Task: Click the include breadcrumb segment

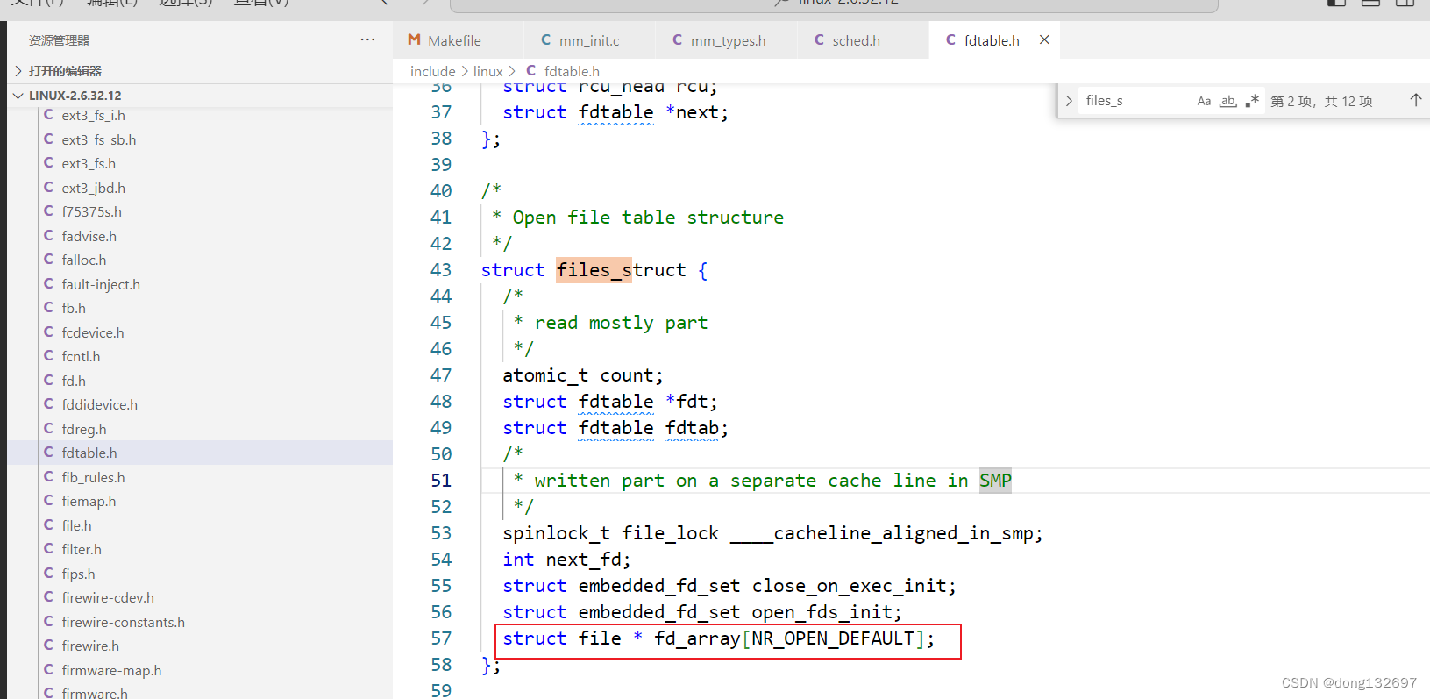Action: 432,71
